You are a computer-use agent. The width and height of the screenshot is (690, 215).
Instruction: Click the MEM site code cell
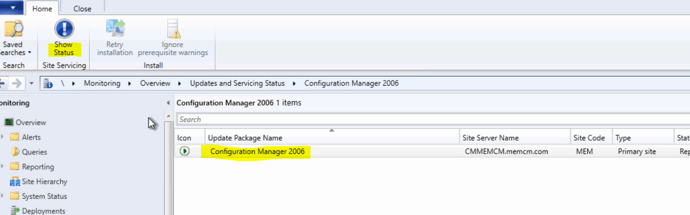click(x=584, y=151)
